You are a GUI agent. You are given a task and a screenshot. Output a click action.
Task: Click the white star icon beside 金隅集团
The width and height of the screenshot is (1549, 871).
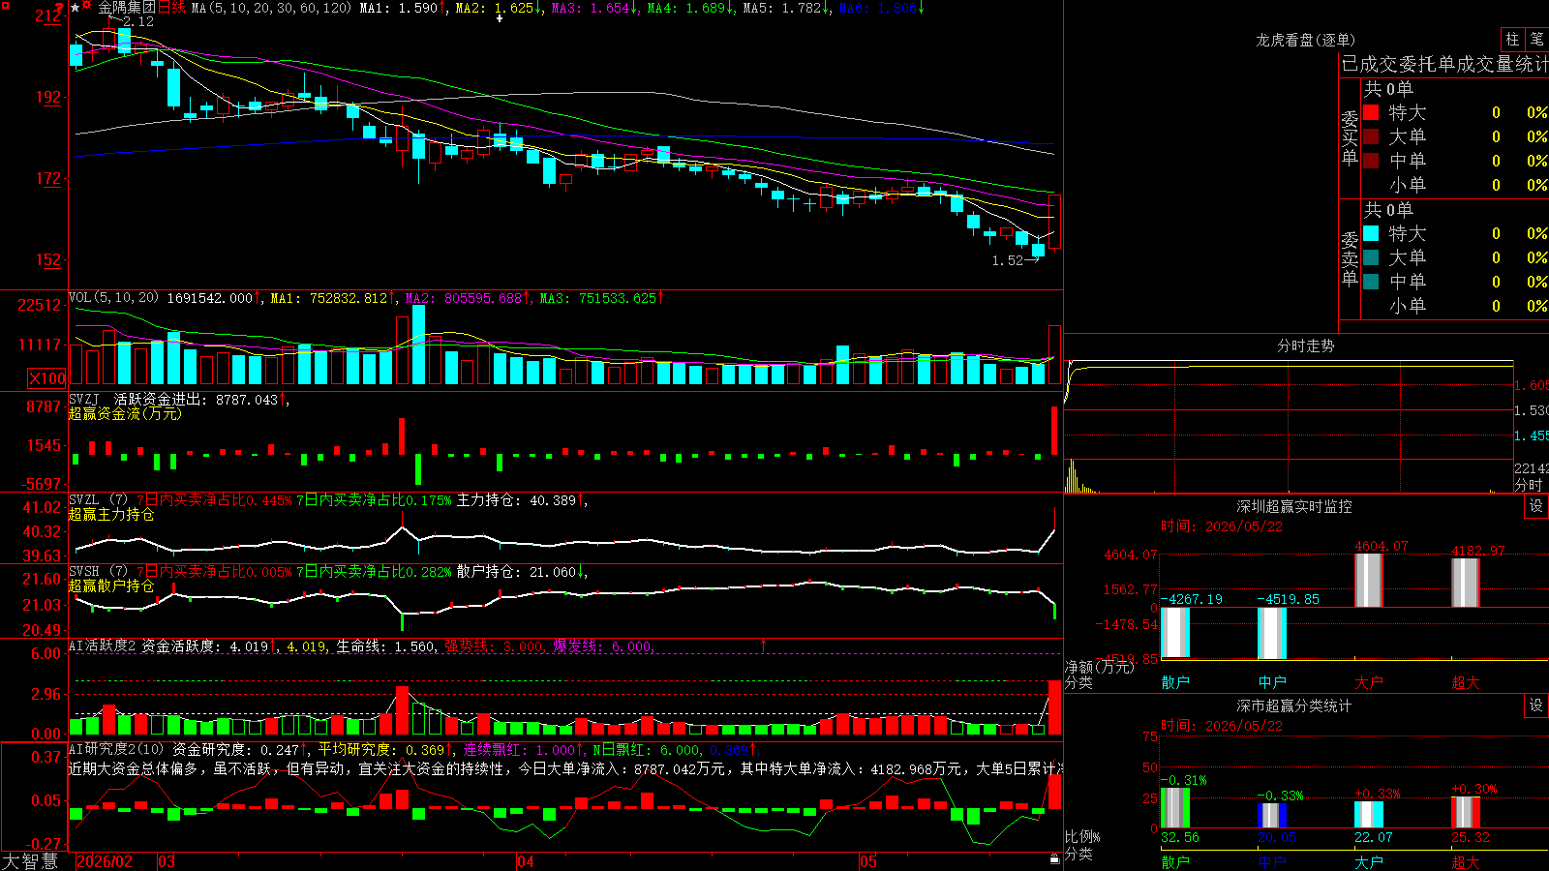pyautogui.click(x=76, y=8)
